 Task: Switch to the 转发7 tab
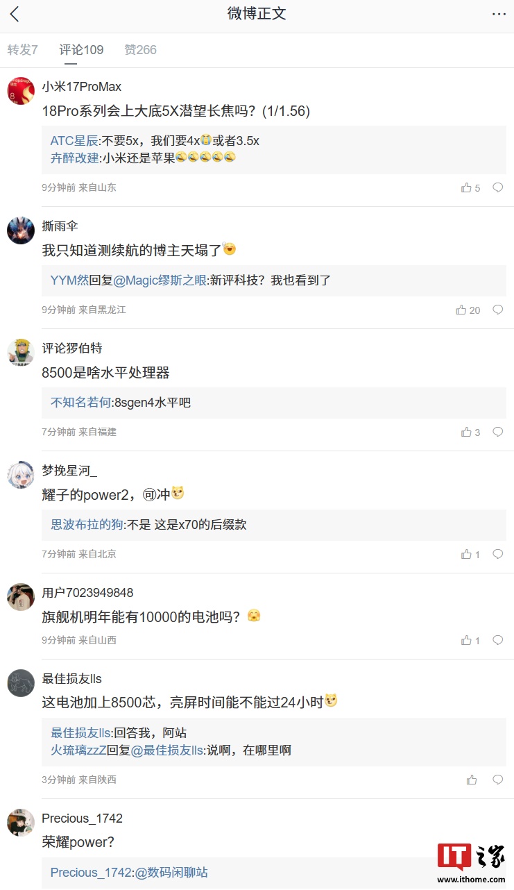coord(23,50)
